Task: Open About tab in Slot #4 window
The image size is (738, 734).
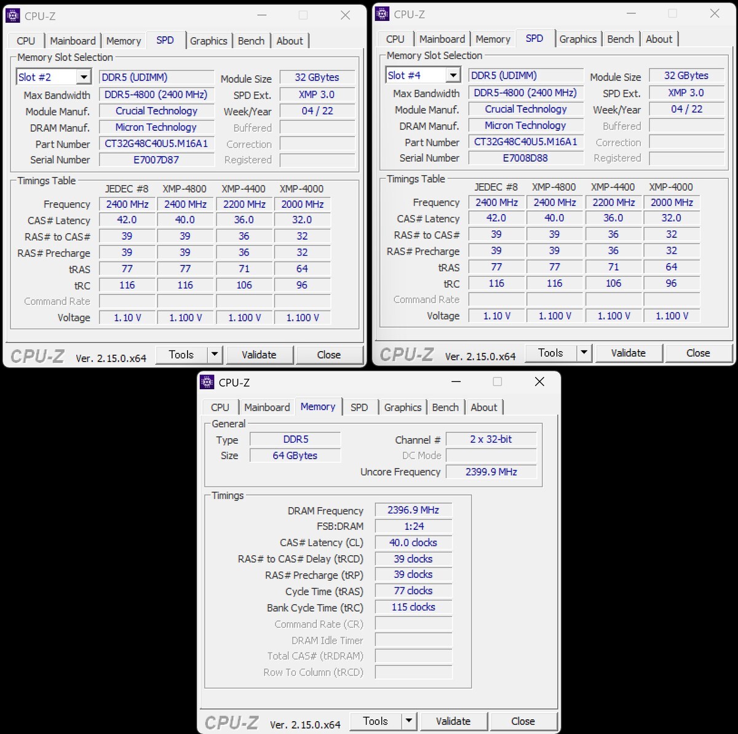Action: coord(659,39)
